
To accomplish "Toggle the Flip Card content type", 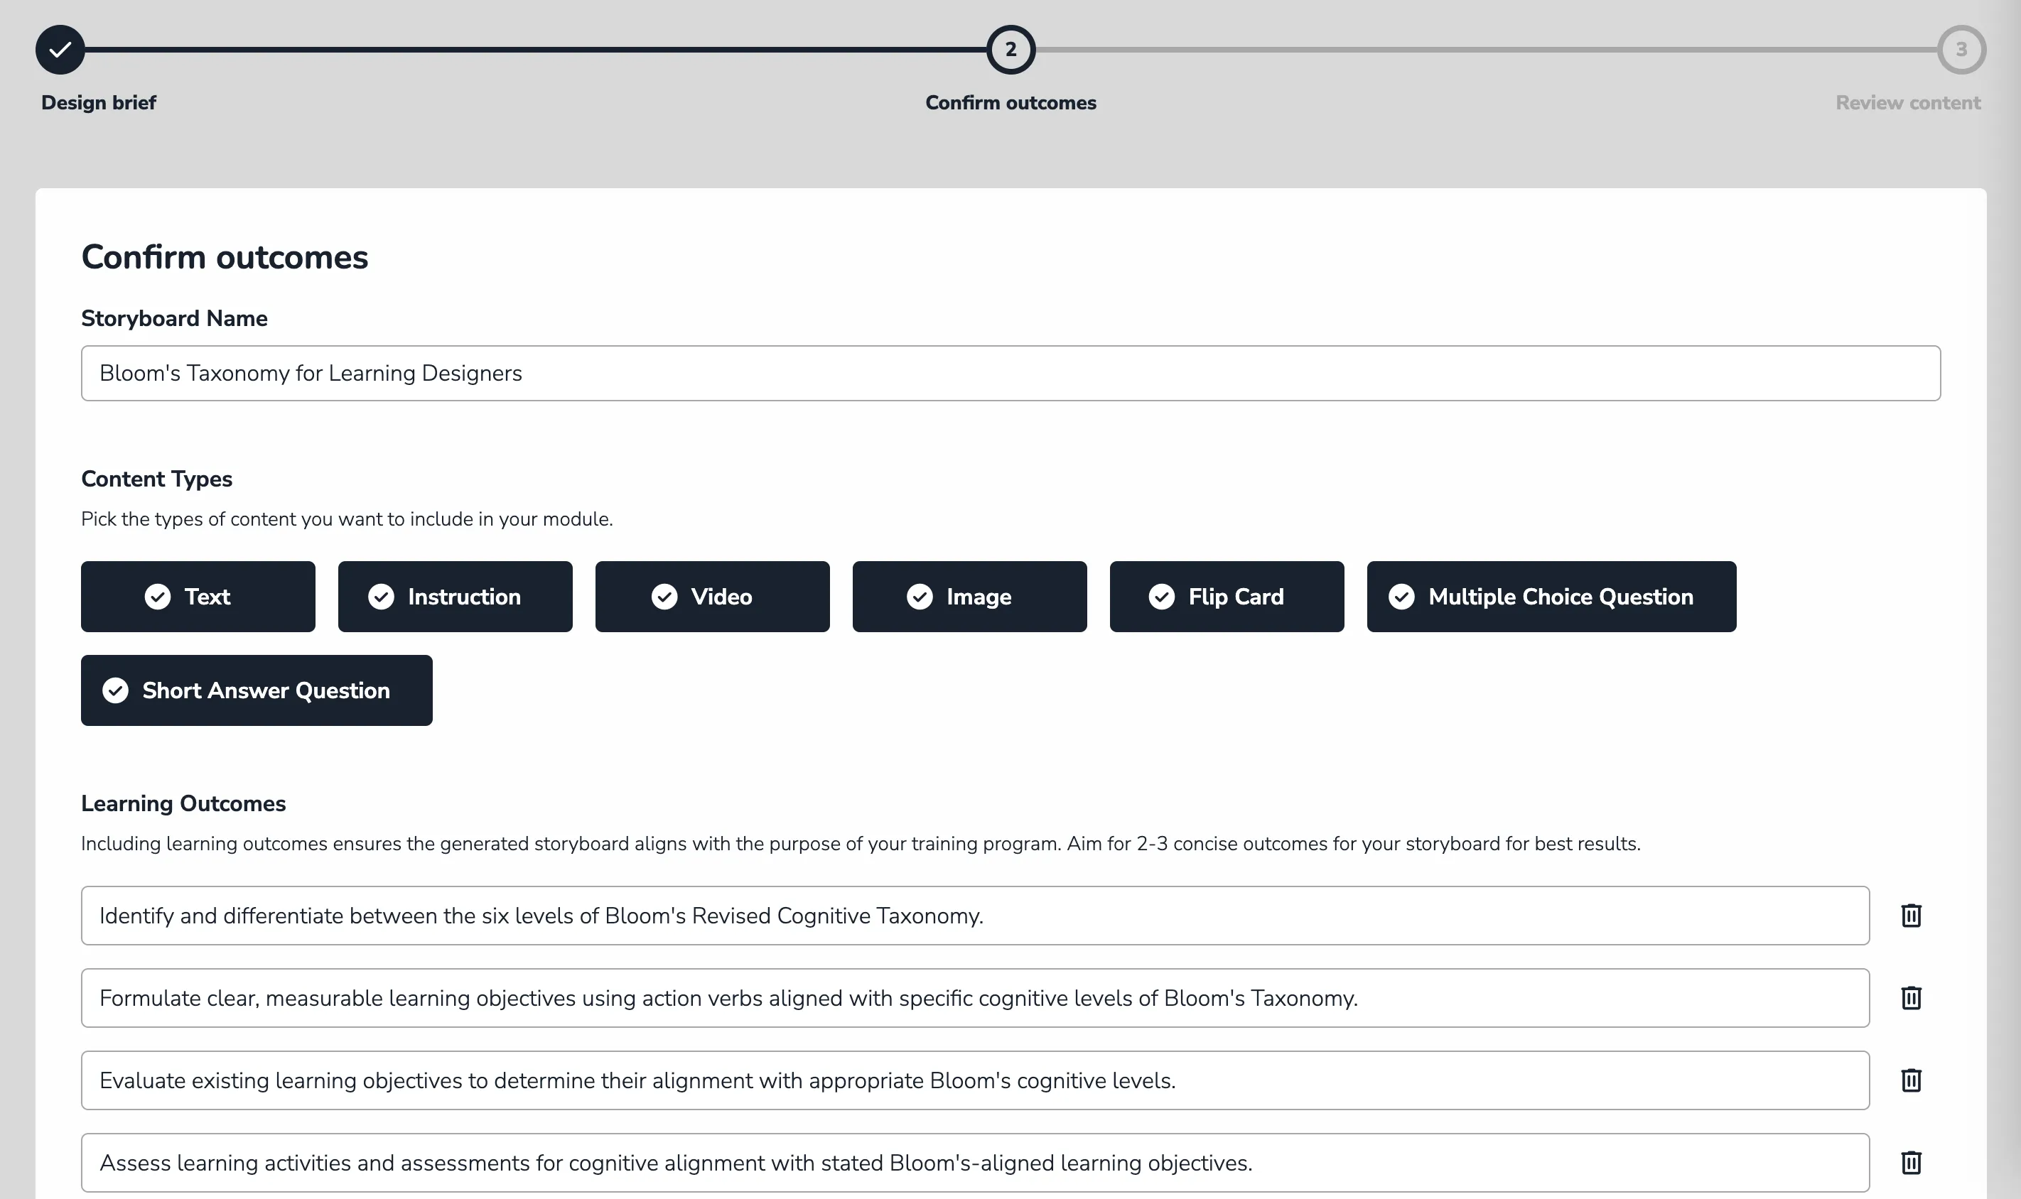I will coord(1226,596).
